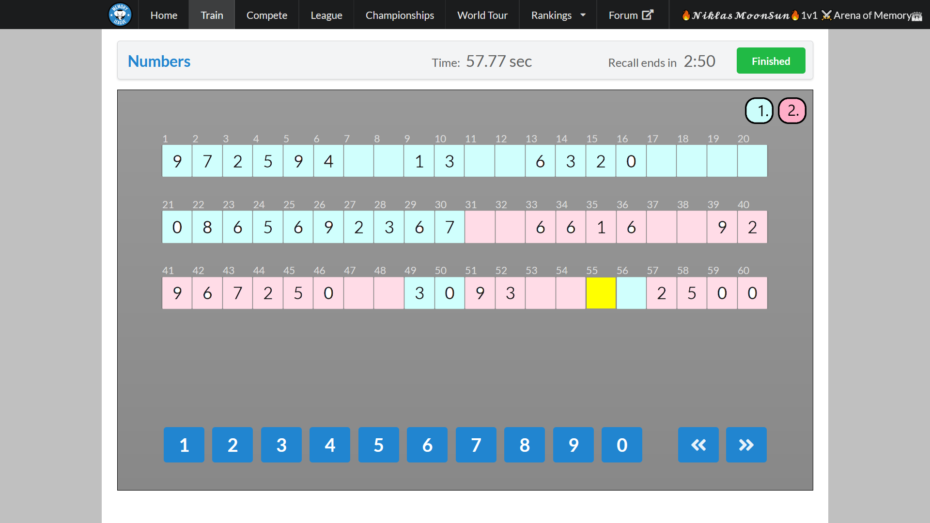Select empty cyan cell number 56
Image resolution: width=930 pixels, height=523 pixels.
click(x=631, y=293)
